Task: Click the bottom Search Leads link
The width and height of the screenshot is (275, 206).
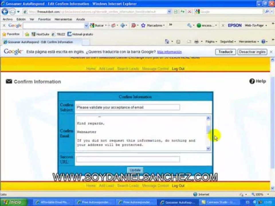Action: [128, 185]
